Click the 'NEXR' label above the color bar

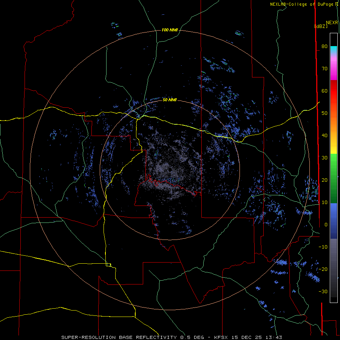tap(332, 23)
